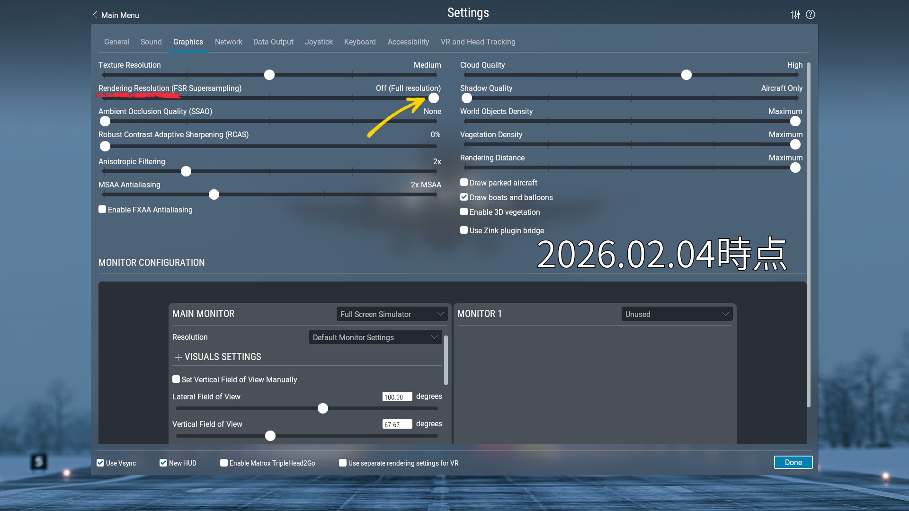This screenshot has width=909, height=511.
Task: Click the Main Menu back arrow
Action: (95, 15)
